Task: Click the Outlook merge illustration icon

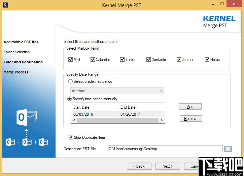Action: pos(27,128)
